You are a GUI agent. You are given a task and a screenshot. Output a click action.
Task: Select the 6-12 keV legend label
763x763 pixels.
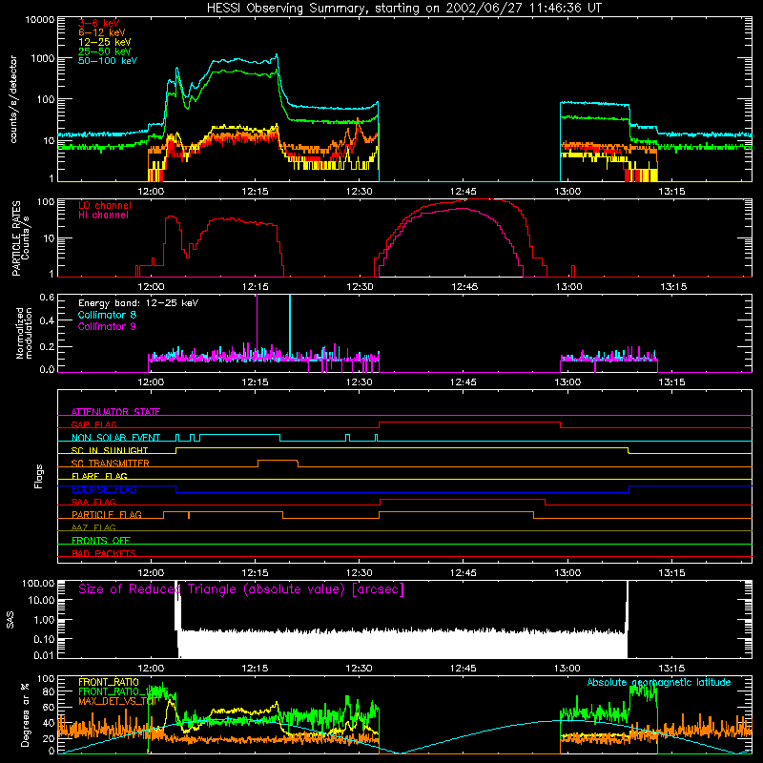pos(102,32)
